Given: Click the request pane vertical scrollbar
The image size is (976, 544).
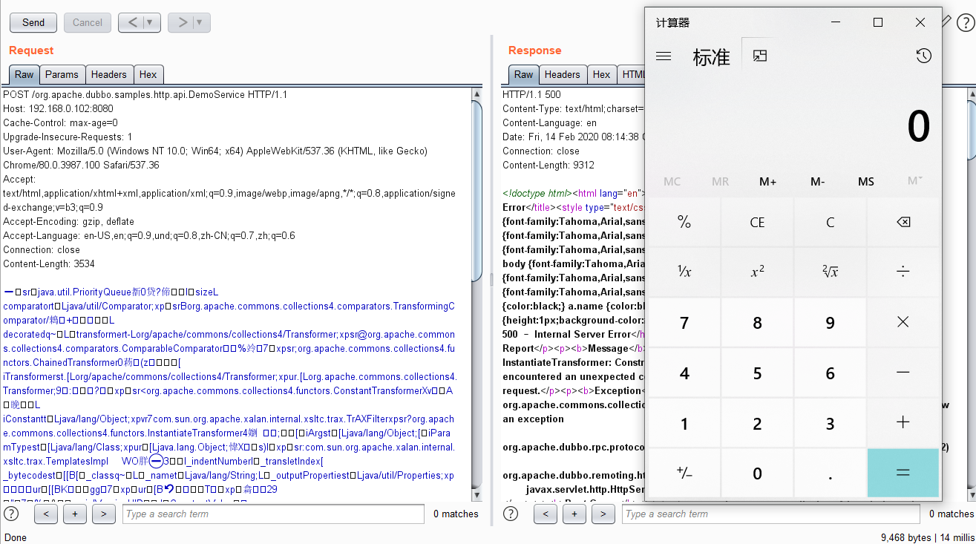Looking at the screenshot, I should 477,297.
